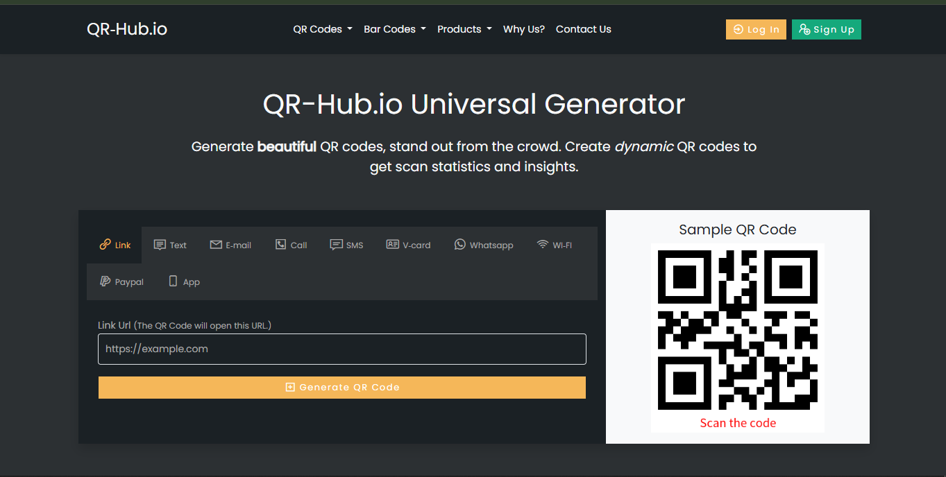Choose the Call tab label

[299, 245]
